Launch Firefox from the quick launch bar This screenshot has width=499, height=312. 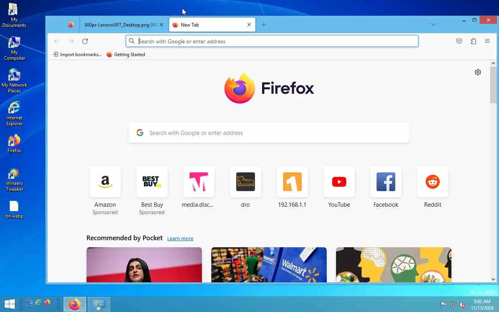[47, 303]
